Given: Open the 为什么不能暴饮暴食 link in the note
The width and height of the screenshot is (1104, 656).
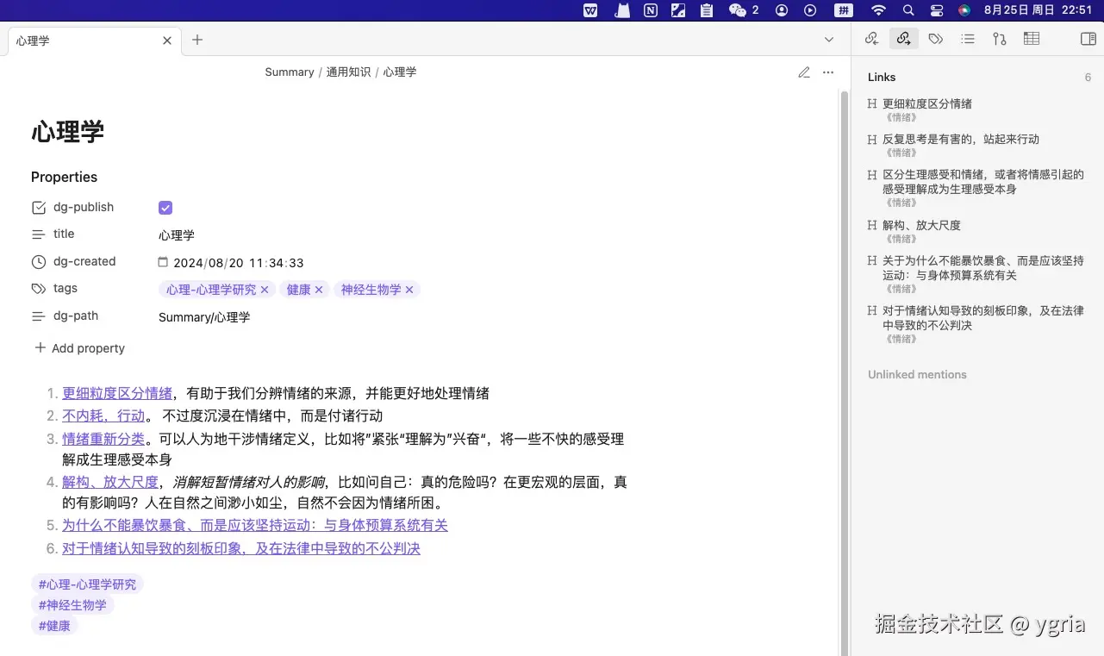Looking at the screenshot, I should pyautogui.click(x=255, y=525).
